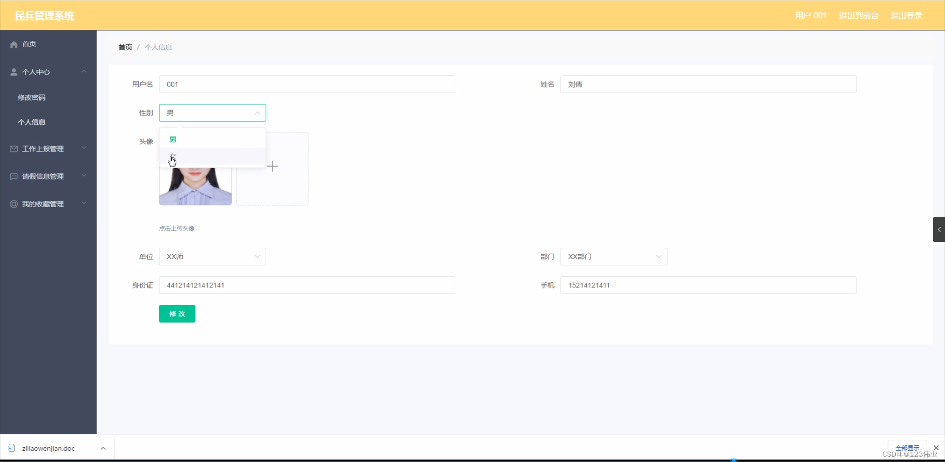The height and width of the screenshot is (462, 945).
Task: Click the 全部显示 button at bottom right
Action: pyautogui.click(x=908, y=448)
